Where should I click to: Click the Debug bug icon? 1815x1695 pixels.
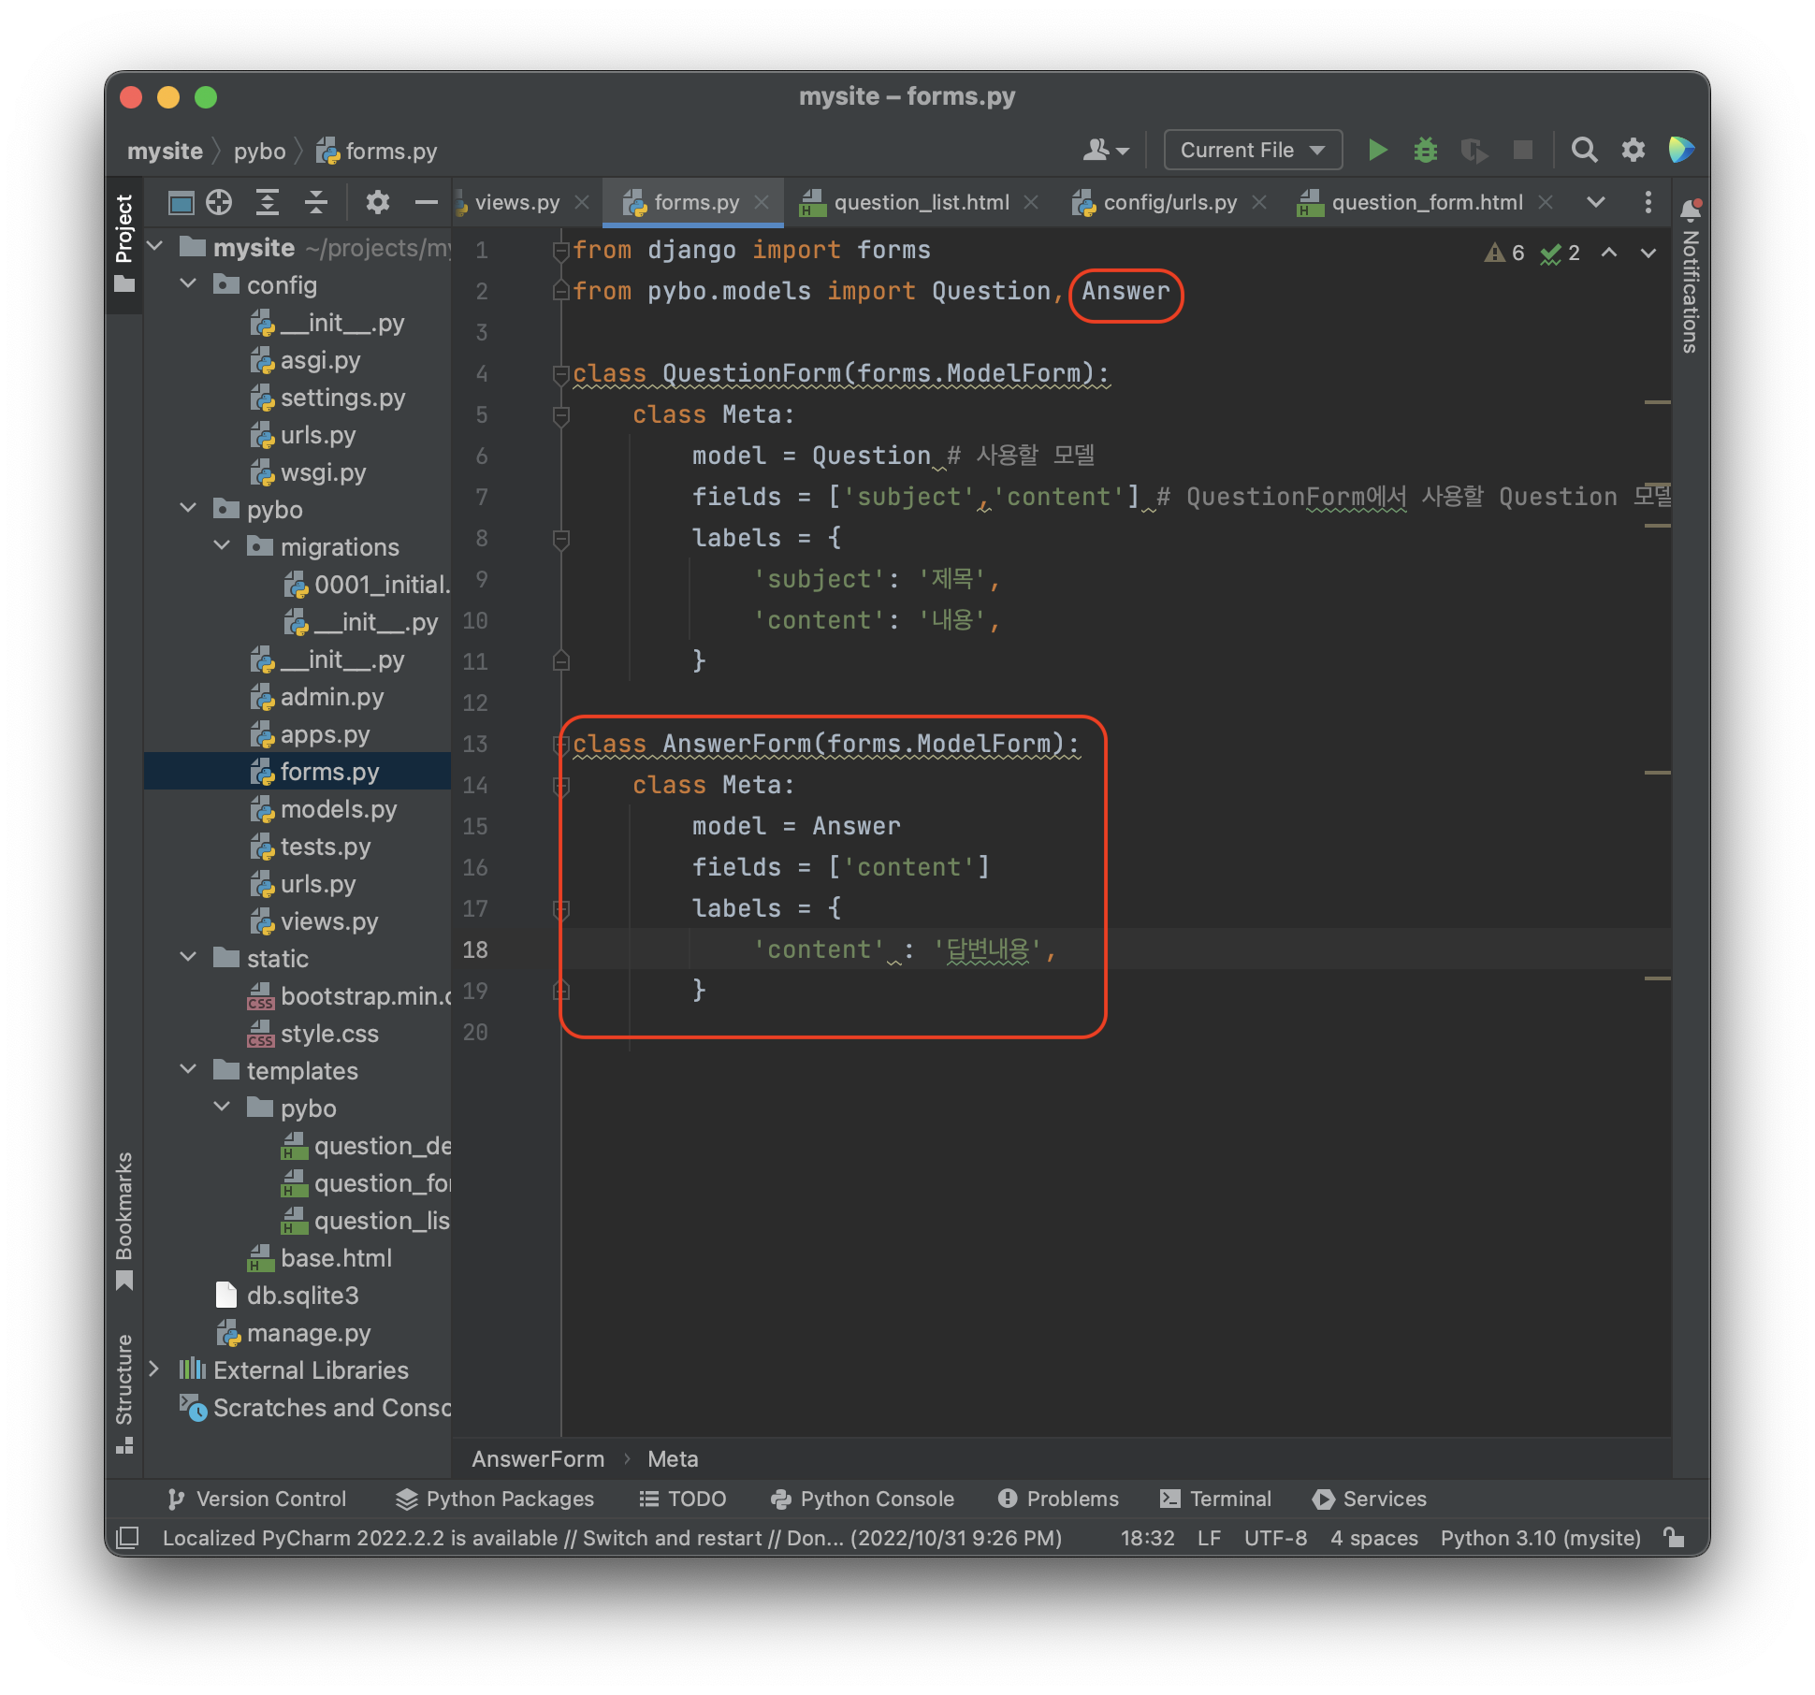[1425, 150]
